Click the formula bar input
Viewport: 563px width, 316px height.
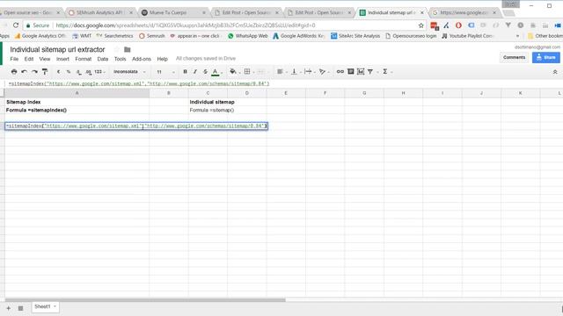[283, 83]
